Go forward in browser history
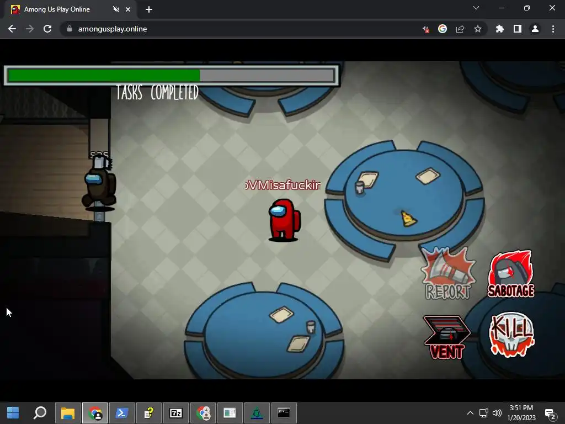 click(30, 29)
